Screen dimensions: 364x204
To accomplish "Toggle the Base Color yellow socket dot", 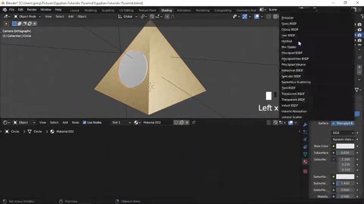I will coord(334,146).
